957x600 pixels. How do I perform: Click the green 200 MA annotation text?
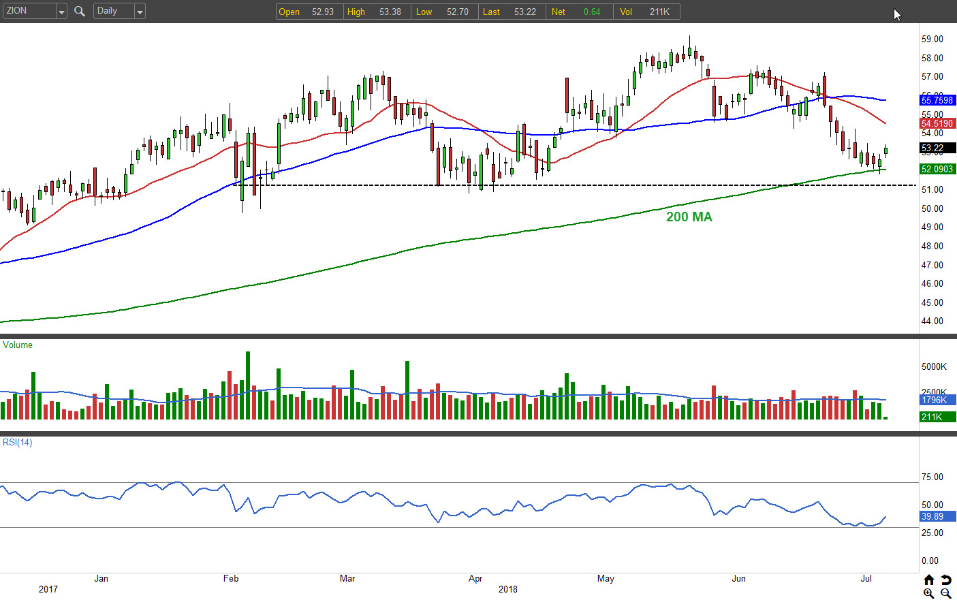coord(689,217)
